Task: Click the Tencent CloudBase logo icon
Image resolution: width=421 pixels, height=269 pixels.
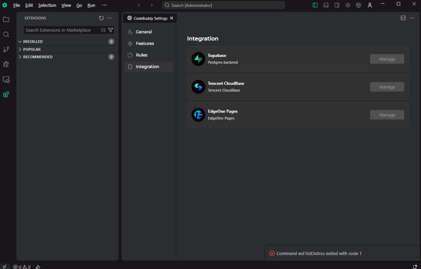Action: (x=198, y=87)
